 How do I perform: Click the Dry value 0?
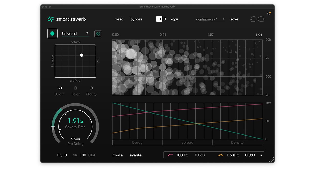[x=66, y=155]
